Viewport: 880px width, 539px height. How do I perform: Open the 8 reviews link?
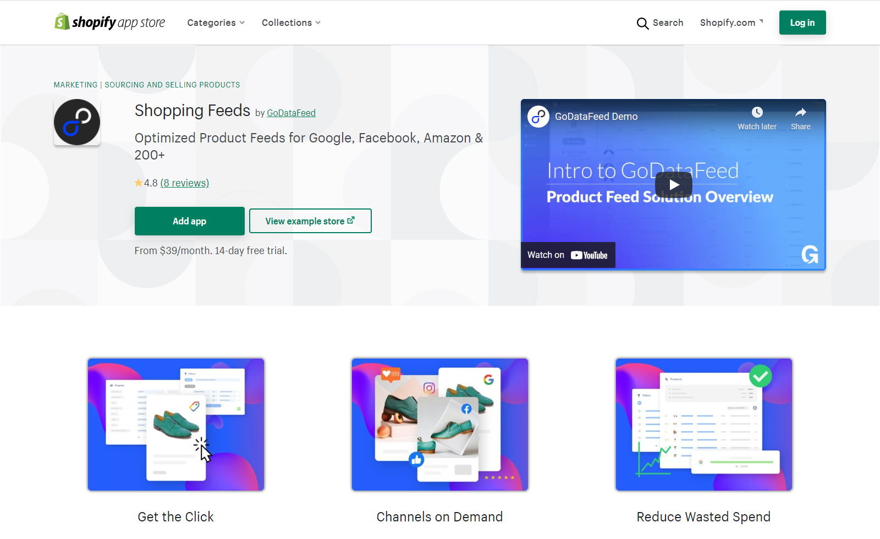click(x=185, y=183)
